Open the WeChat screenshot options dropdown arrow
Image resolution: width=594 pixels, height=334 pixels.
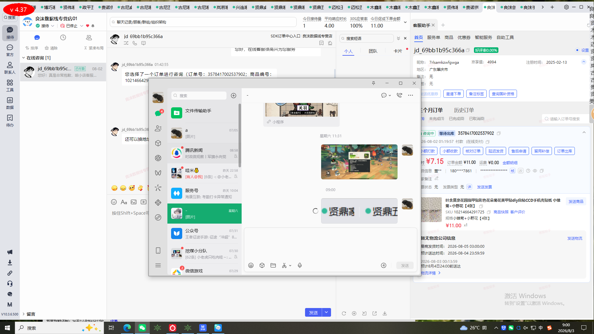pos(290,266)
